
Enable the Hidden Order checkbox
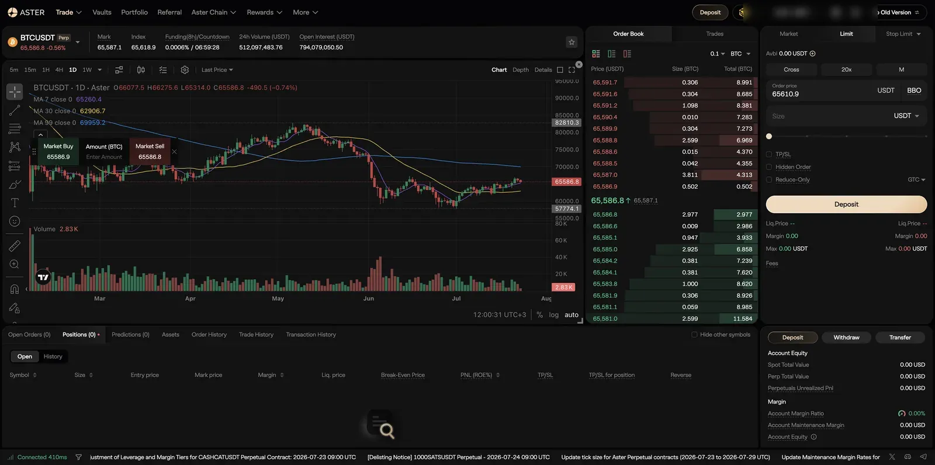769,167
